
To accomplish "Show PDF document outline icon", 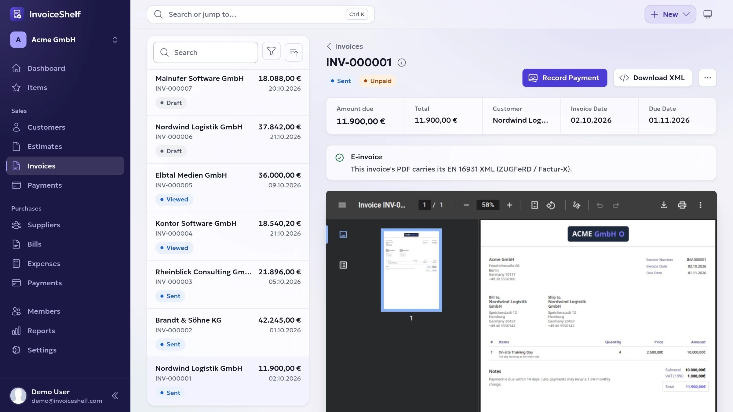I will 343,265.
